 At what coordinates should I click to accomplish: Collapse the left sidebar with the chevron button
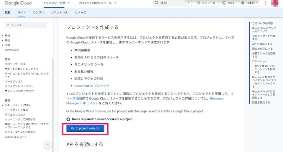(48, 145)
